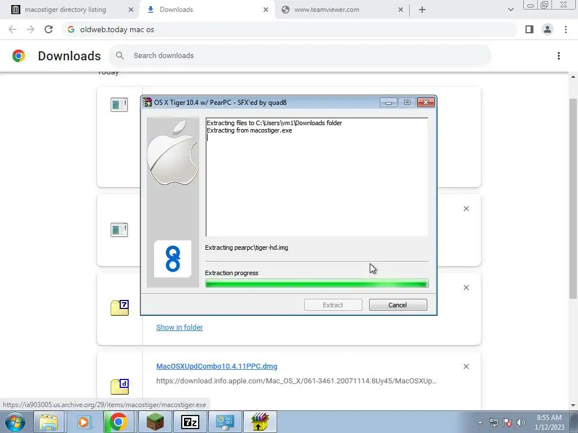Click the extraction log text area
The width and height of the screenshot is (578, 433).
tap(317, 177)
